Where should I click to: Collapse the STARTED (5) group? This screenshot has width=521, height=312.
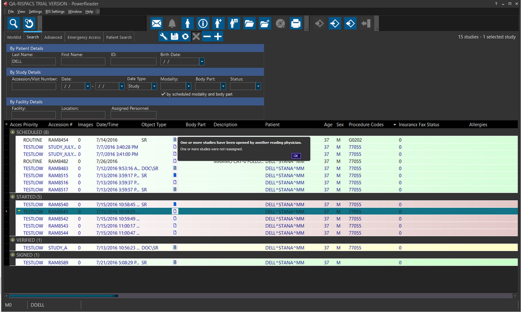pyautogui.click(x=13, y=197)
